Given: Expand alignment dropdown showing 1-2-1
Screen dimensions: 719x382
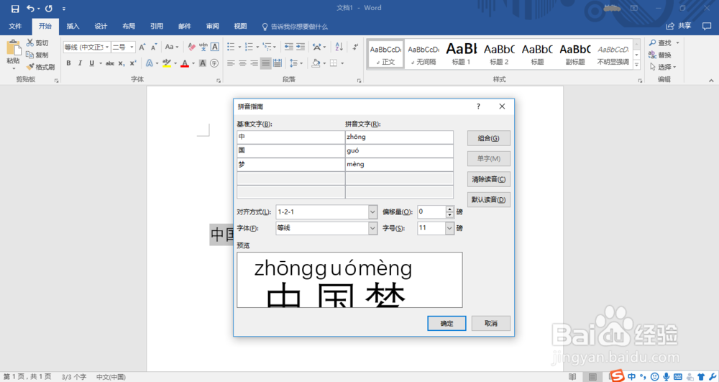Looking at the screenshot, I should click(372, 212).
